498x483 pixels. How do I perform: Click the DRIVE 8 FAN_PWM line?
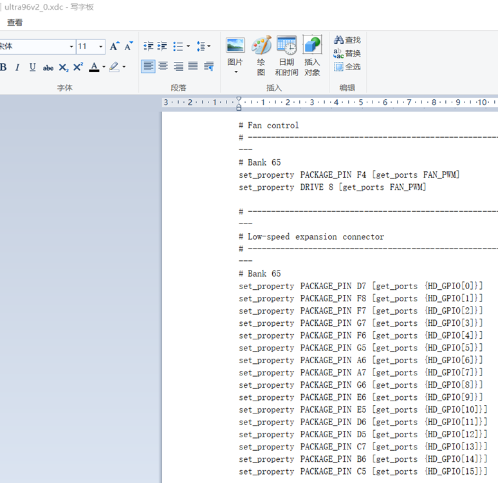tap(332, 187)
